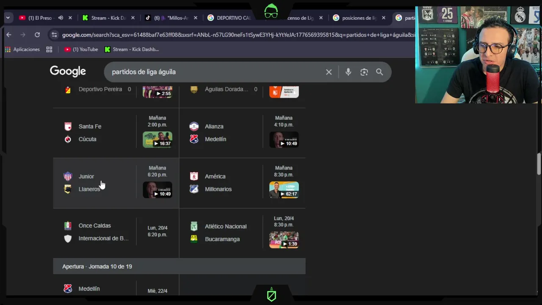Play the Santa Fe vs Cúcuta 16:37 video
The width and height of the screenshot is (542, 305).
[x=157, y=139]
